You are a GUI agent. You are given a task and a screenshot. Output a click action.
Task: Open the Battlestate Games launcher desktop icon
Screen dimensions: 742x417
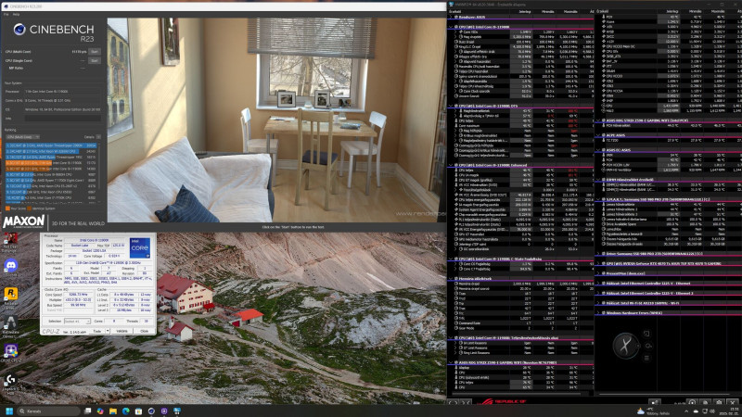pos(10,325)
